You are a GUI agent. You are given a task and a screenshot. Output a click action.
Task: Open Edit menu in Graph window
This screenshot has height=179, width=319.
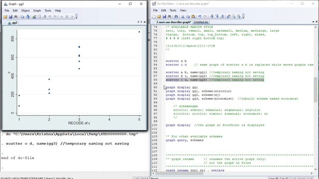tap(15, 10)
